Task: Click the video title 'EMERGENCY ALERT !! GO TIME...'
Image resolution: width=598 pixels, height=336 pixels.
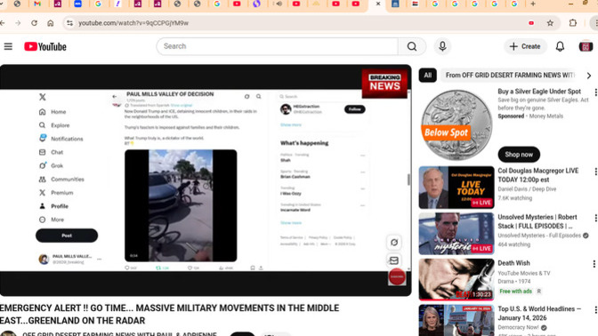Action: (x=169, y=315)
